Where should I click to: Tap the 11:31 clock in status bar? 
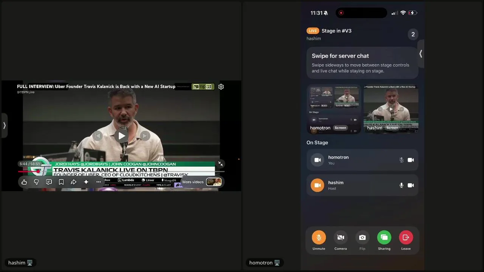tap(316, 13)
